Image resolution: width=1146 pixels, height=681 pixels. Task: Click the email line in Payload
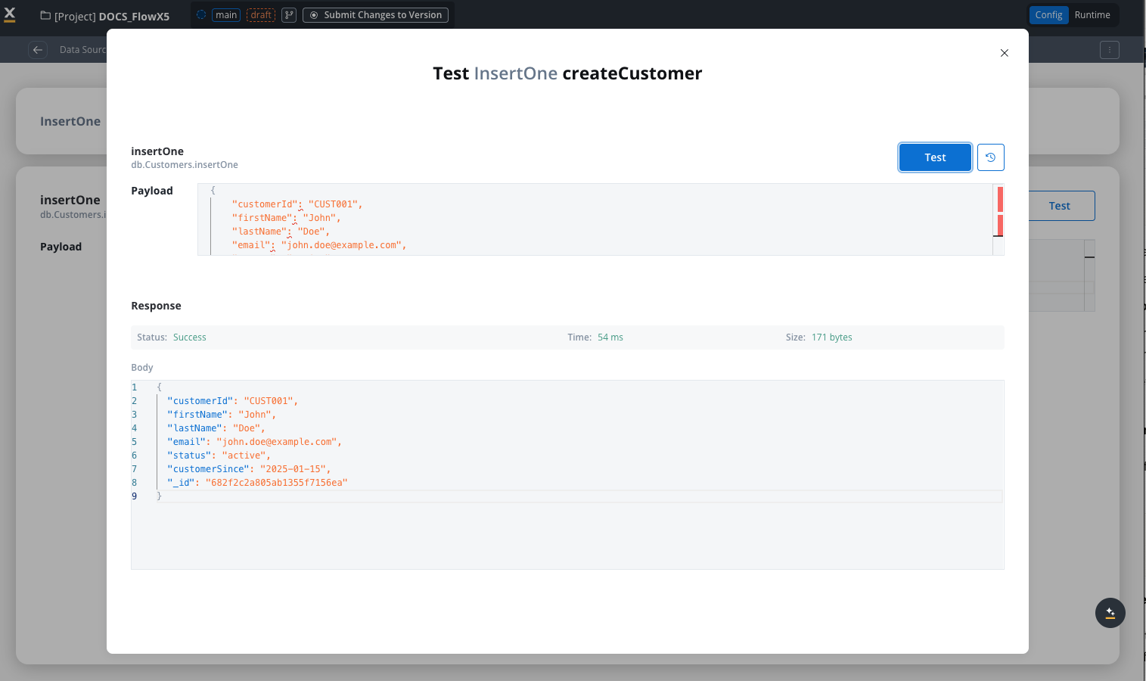point(319,245)
